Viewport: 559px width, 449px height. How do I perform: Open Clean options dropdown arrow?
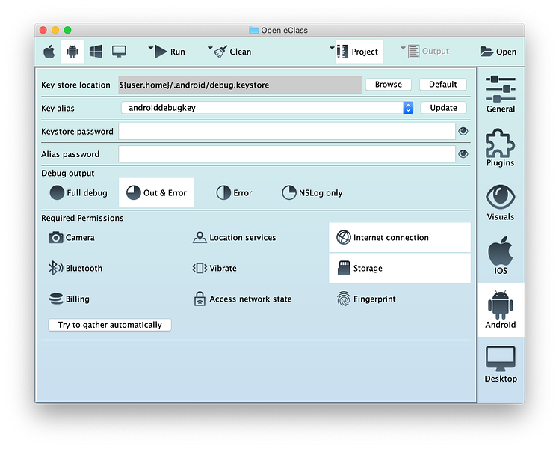point(210,47)
